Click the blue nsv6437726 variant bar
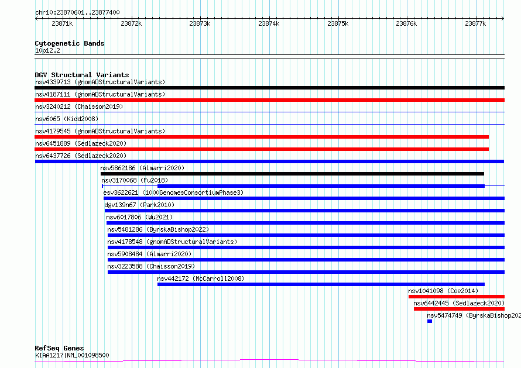Screen dimensions: 521x368 (x=269, y=161)
